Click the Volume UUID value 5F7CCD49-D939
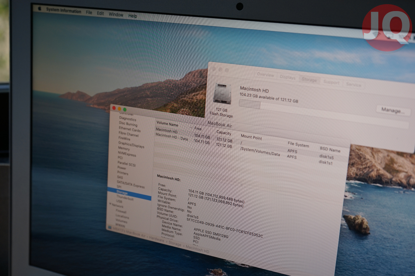The width and height of the screenshot is (415, 276). point(224,227)
